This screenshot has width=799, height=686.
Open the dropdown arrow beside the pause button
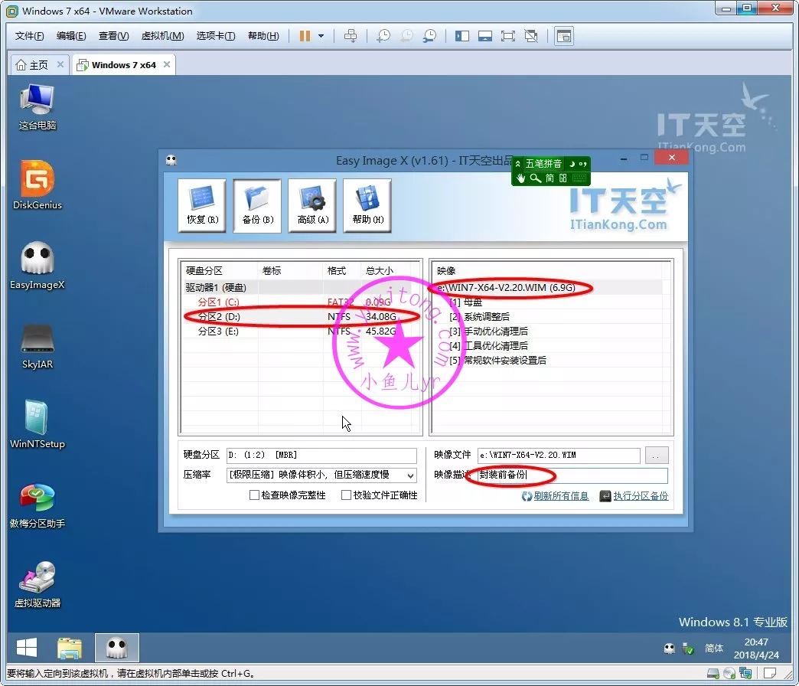click(321, 36)
